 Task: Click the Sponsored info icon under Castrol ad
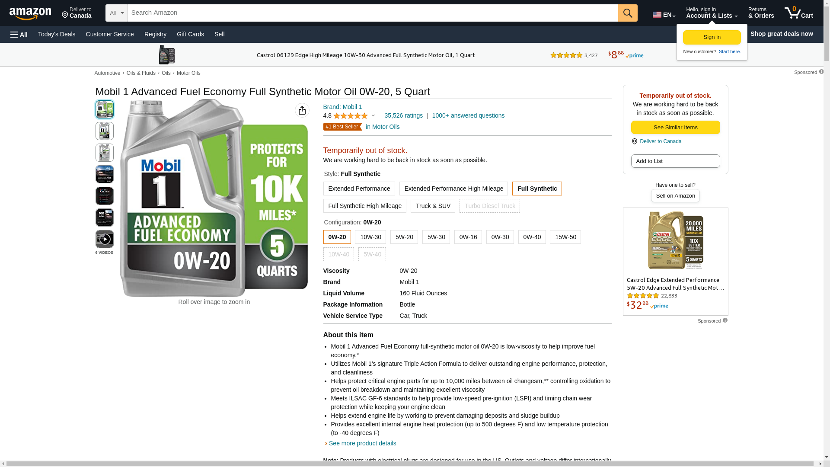(725, 320)
